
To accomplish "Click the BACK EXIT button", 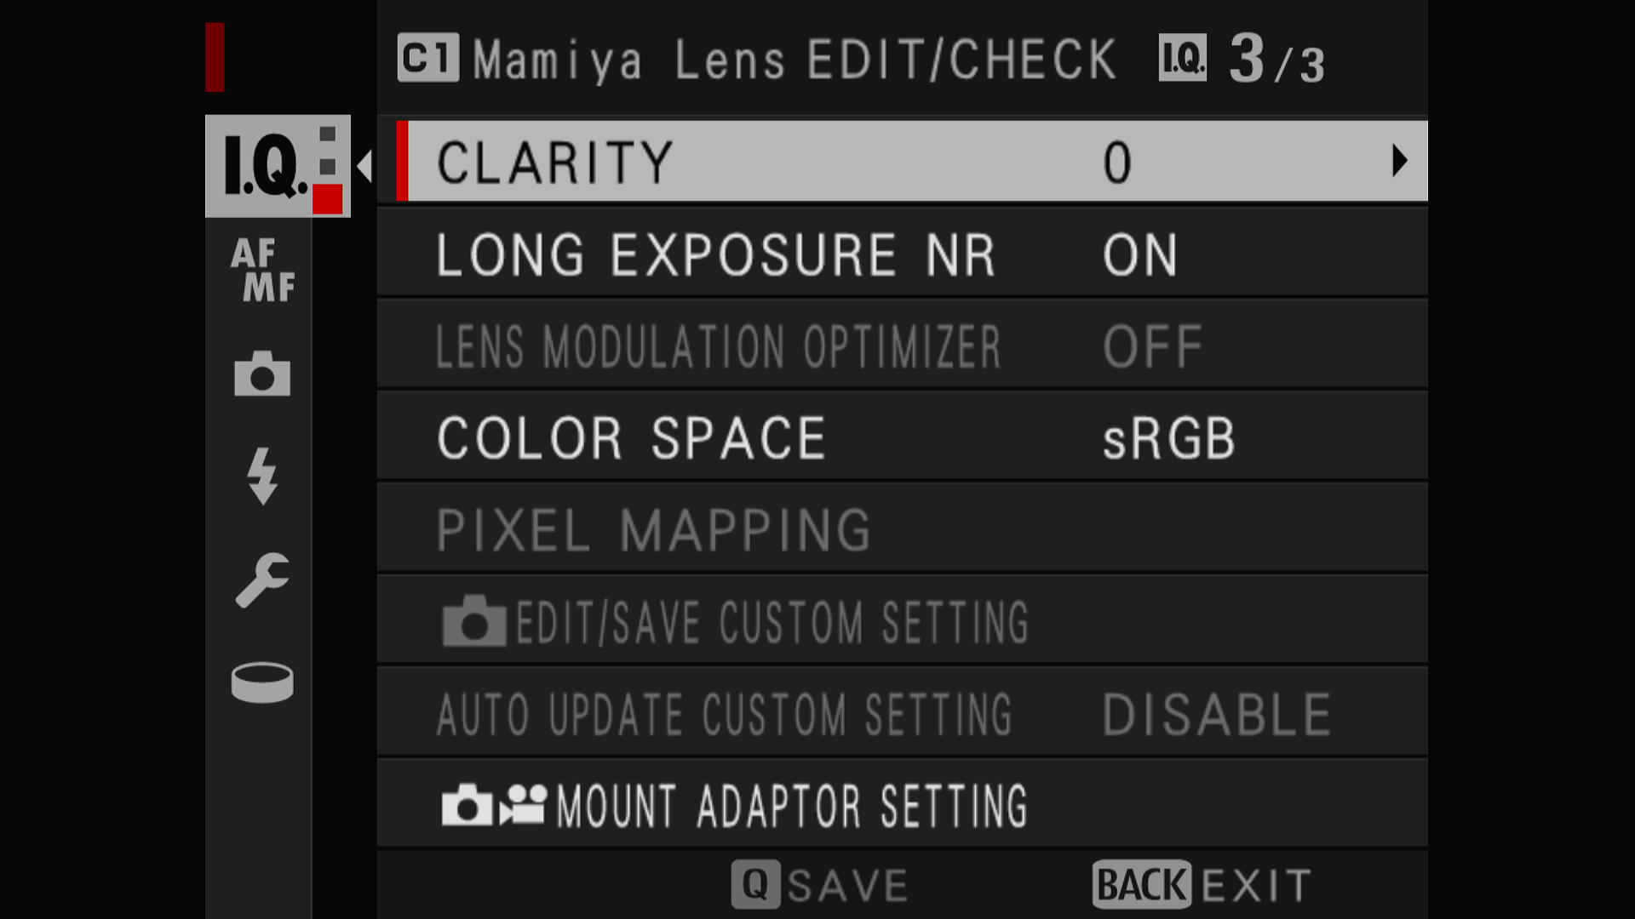I will click(1202, 885).
